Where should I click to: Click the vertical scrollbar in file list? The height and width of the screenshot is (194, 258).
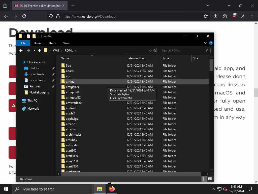(x=211, y=65)
